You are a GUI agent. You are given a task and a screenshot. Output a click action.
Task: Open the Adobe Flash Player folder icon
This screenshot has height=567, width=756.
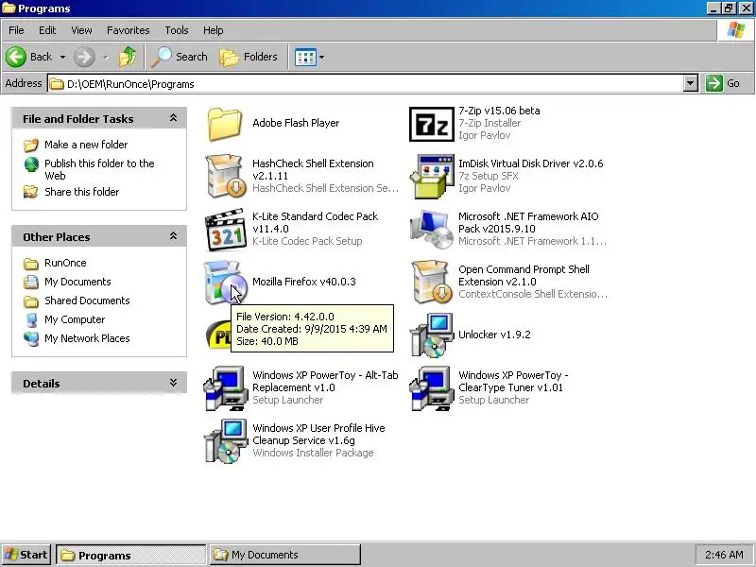pos(225,124)
